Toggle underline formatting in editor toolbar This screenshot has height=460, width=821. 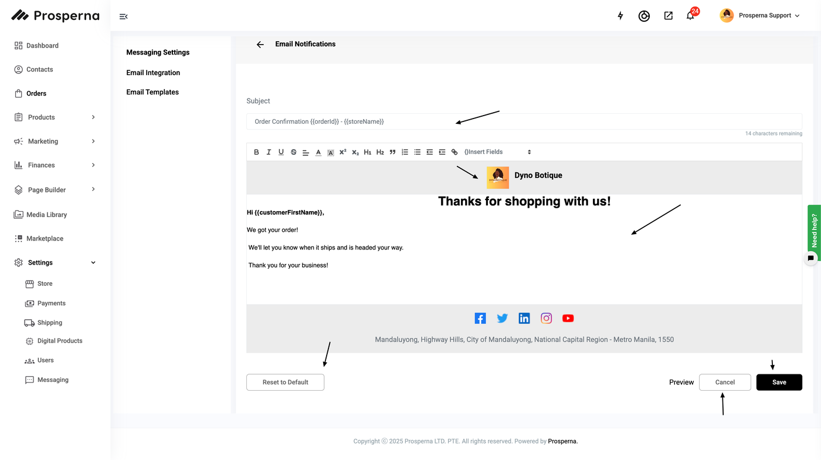click(x=281, y=152)
